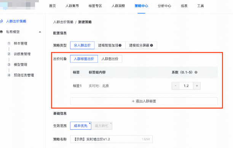This screenshot has width=233, height=148.
Task: Open step 1 样本管理
Action: tap(21, 43)
